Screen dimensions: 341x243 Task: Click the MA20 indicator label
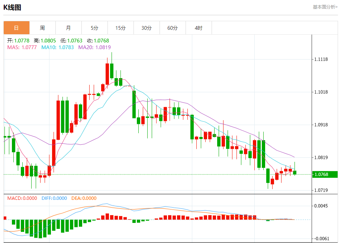coord(94,47)
